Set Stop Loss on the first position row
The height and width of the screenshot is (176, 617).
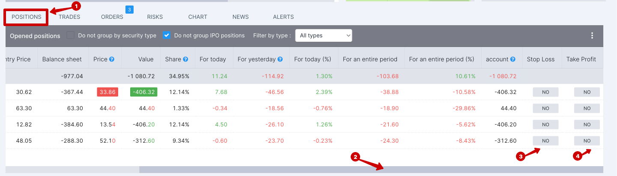[x=545, y=92]
